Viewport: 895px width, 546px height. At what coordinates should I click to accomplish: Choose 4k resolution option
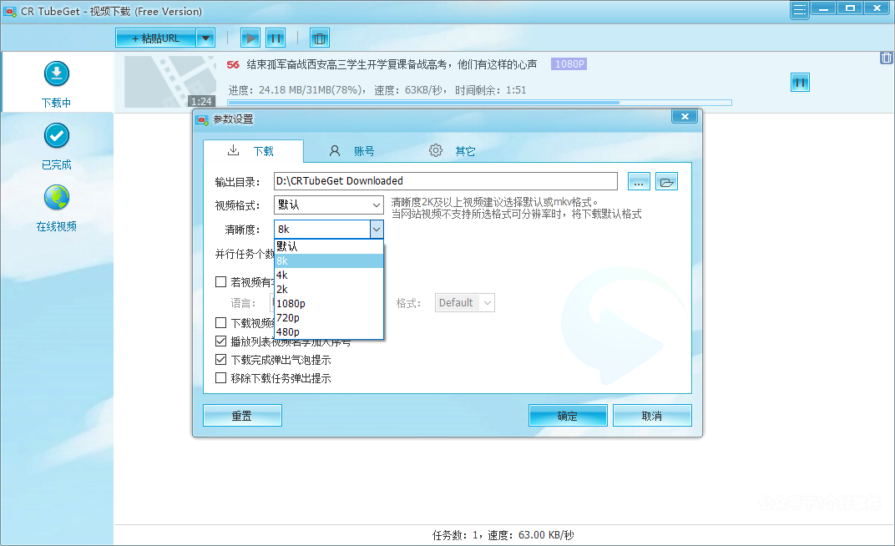pos(329,275)
